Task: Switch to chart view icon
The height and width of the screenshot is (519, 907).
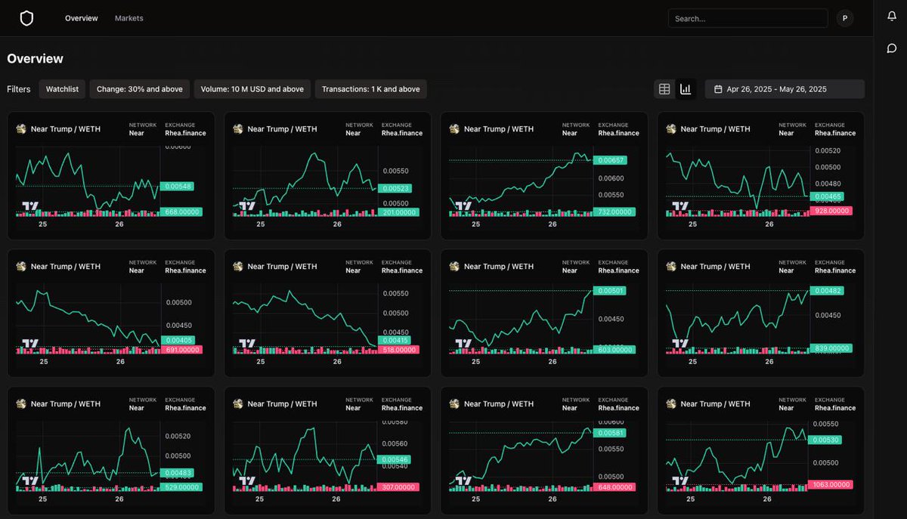Action: tap(686, 89)
